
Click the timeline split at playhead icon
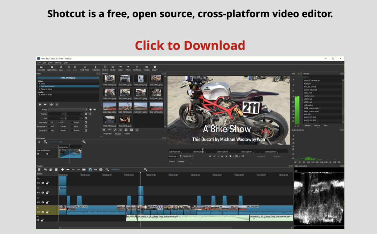point(84,169)
